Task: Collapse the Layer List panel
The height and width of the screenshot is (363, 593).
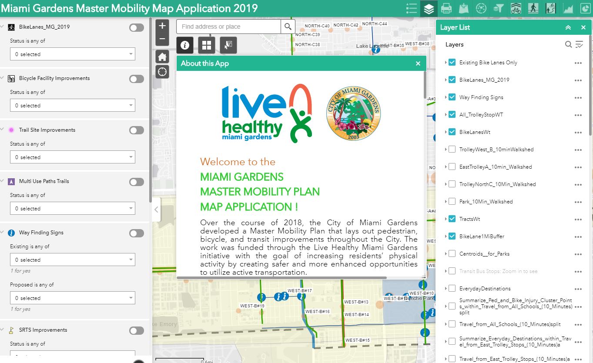Action: coord(568,27)
